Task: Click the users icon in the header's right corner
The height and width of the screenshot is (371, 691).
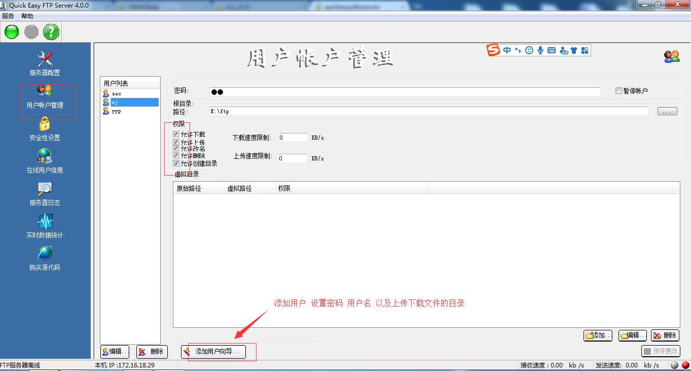Action: 672,56
